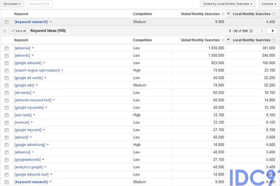Image resolution: width=280 pixels, height=186 pixels.
Task: Expand arrow next to top [keyword research]
Action: pyautogui.click(x=51, y=22)
